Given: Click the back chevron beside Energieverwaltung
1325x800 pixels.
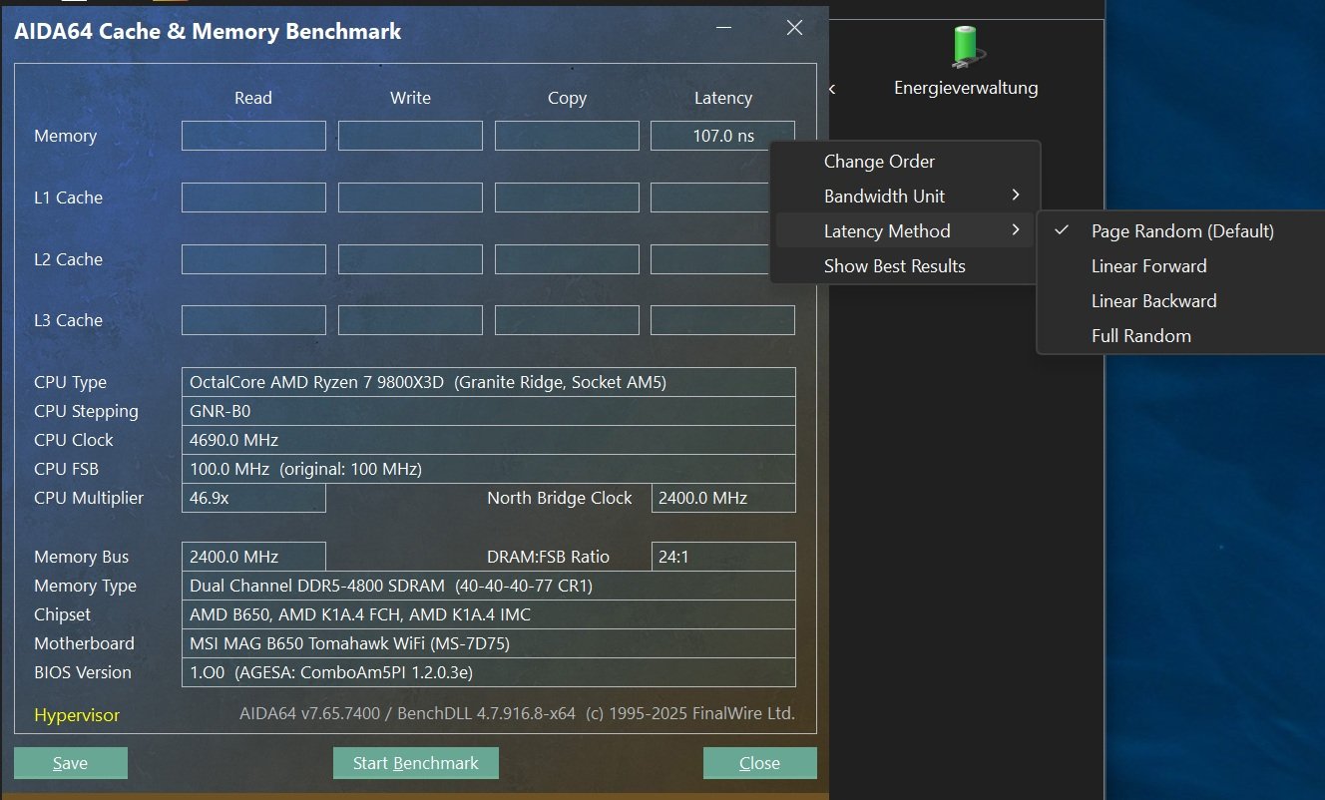Looking at the screenshot, I should tap(832, 89).
